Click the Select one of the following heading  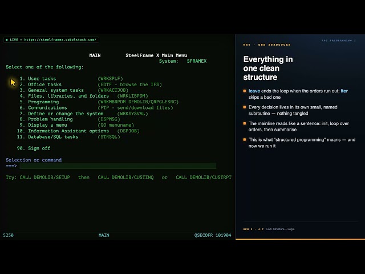tap(44, 67)
